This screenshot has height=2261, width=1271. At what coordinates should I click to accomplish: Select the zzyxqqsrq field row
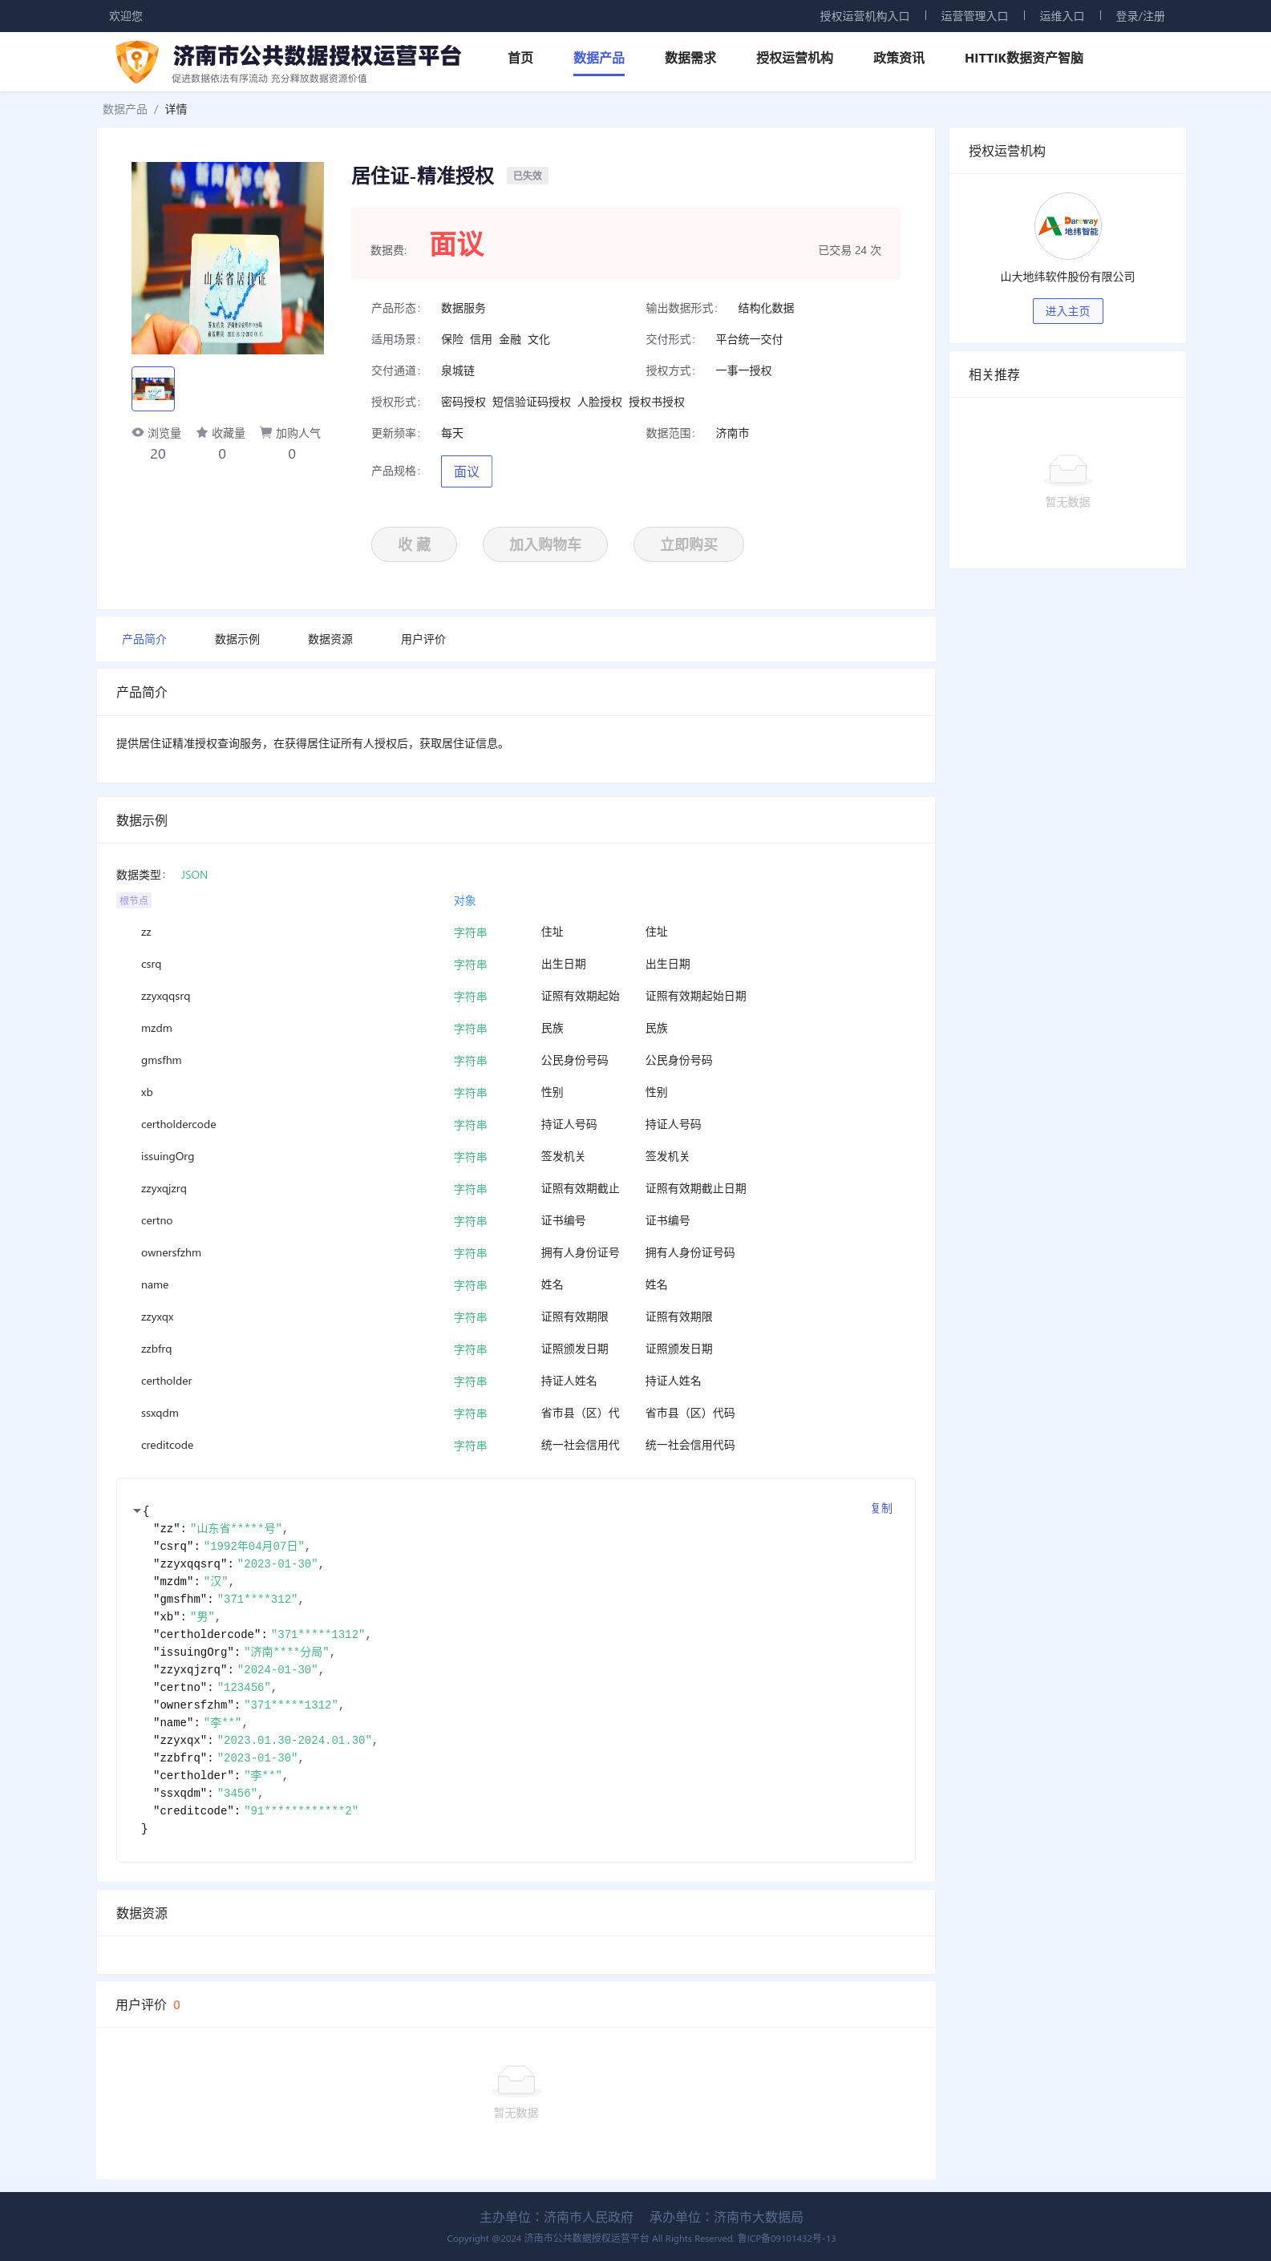[516, 997]
